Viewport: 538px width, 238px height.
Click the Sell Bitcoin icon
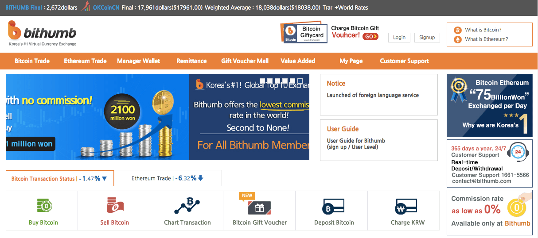tap(115, 206)
